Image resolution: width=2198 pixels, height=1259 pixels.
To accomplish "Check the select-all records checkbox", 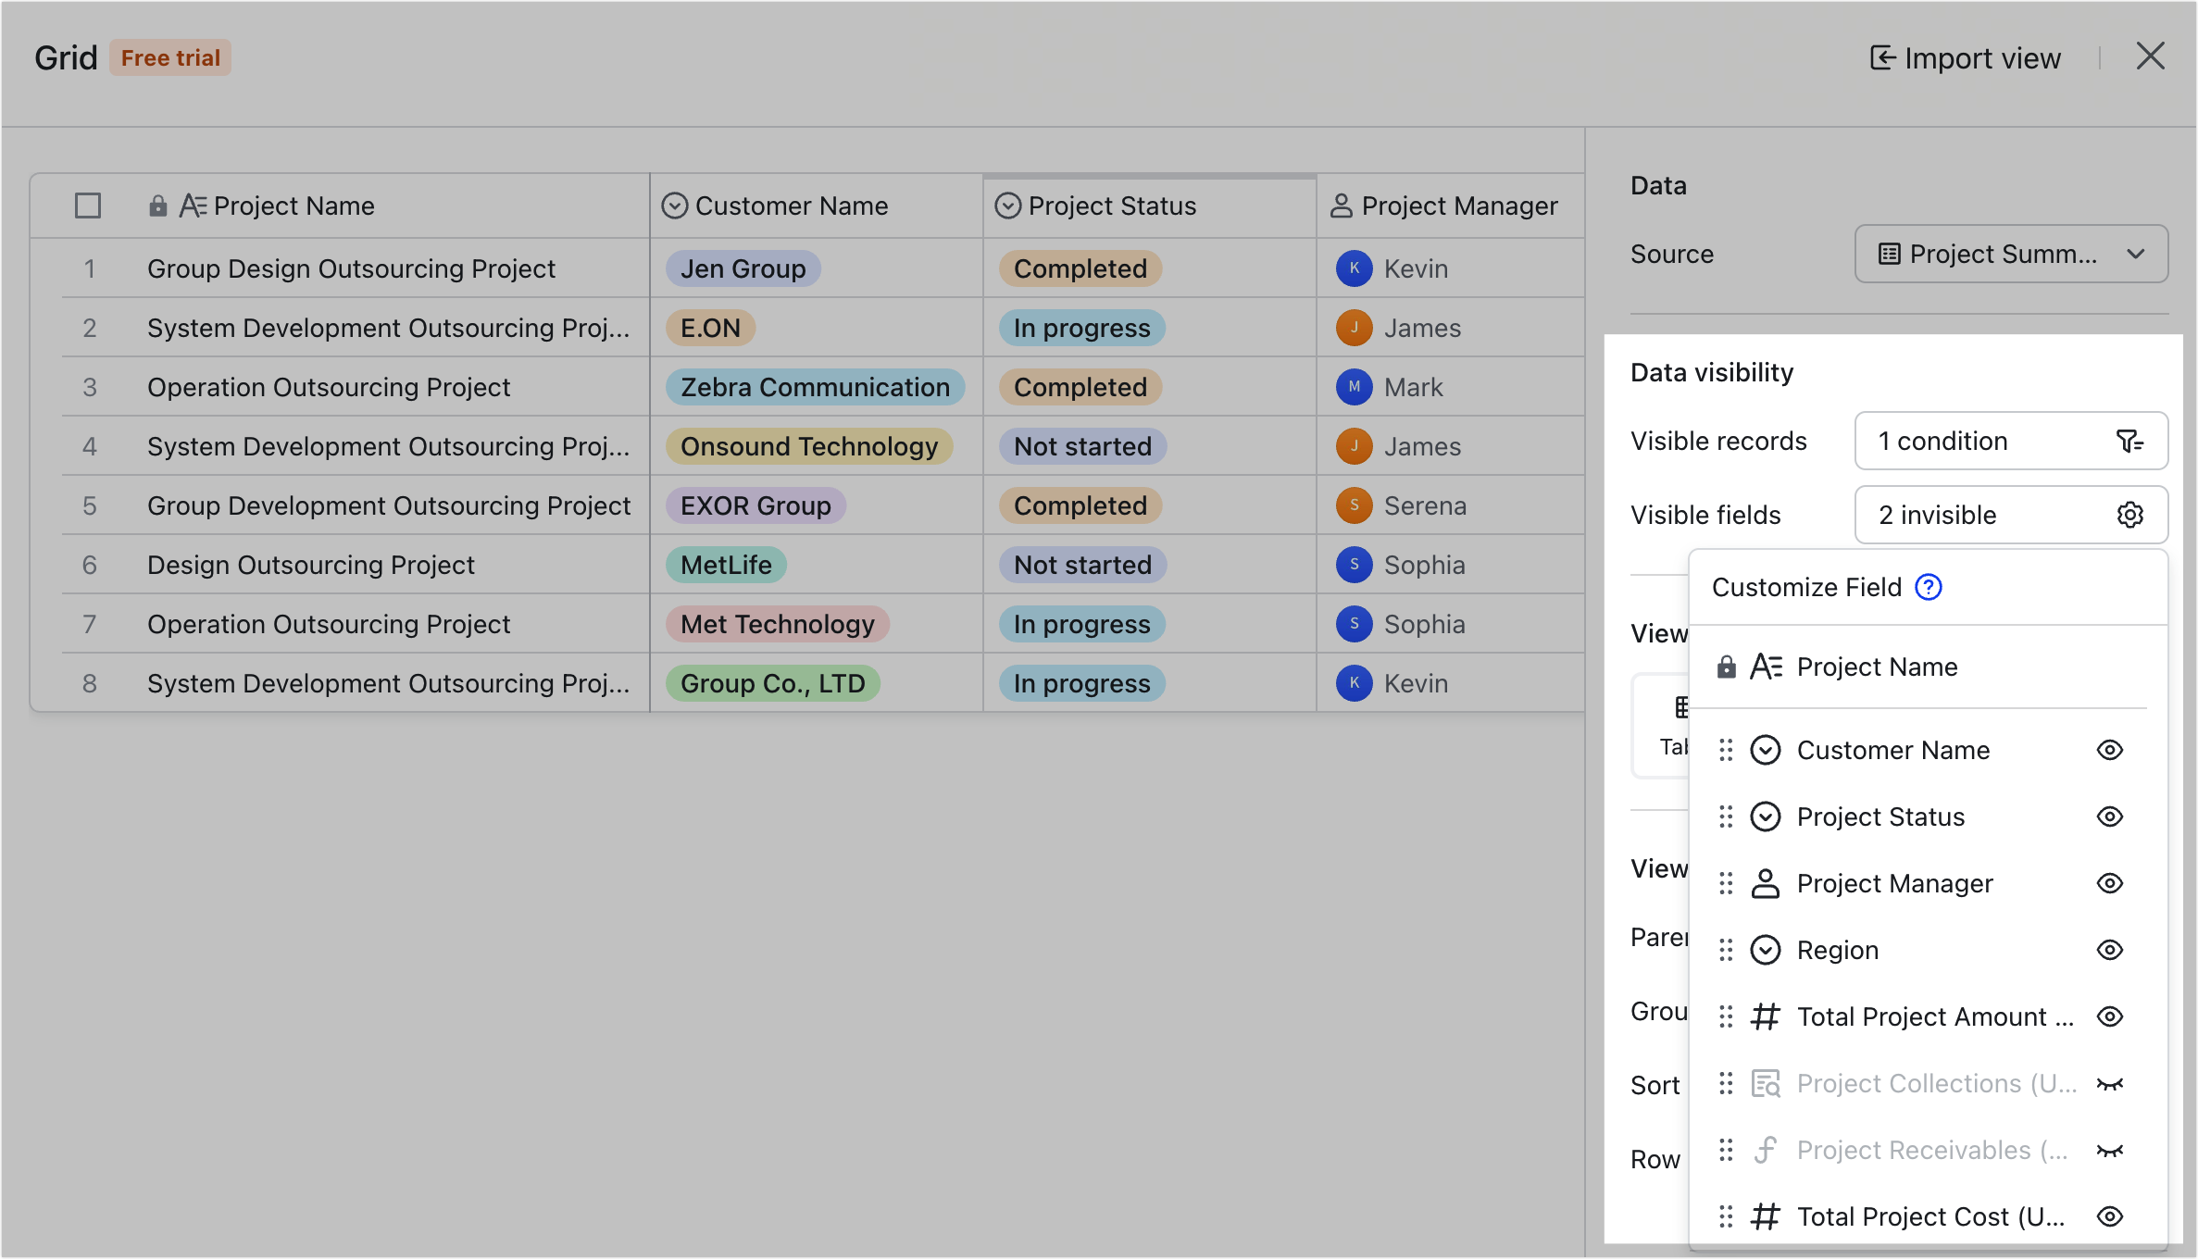I will (88, 206).
